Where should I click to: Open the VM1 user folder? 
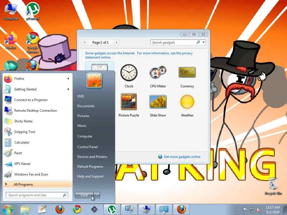80,96
